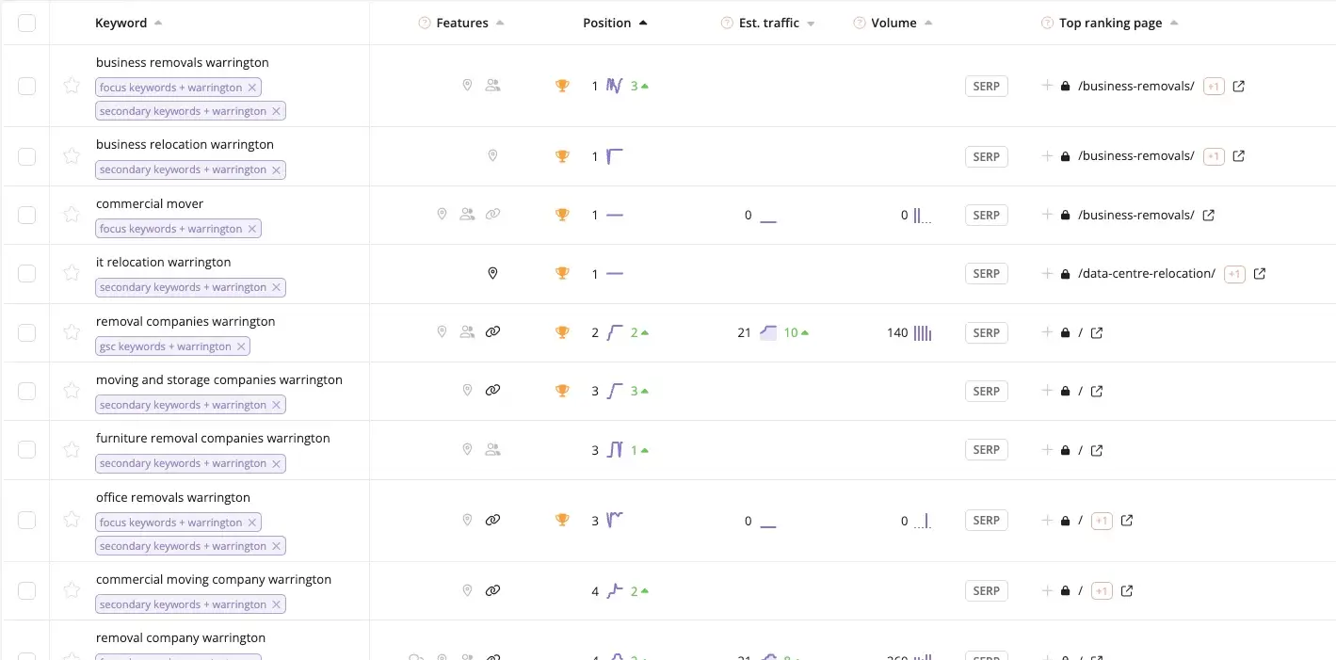Open SERP for removal companies warrington
1336x660 pixels.
coord(986,332)
